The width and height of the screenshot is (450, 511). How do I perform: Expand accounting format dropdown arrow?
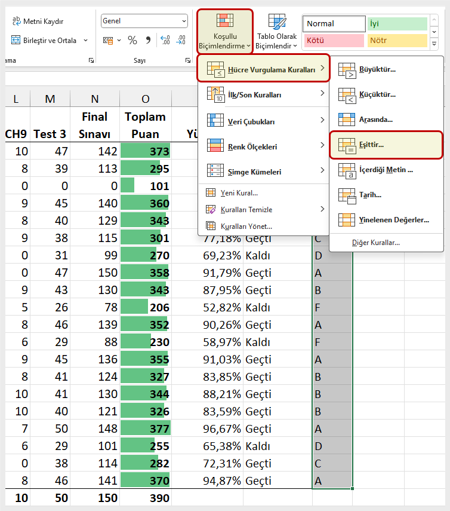119,41
